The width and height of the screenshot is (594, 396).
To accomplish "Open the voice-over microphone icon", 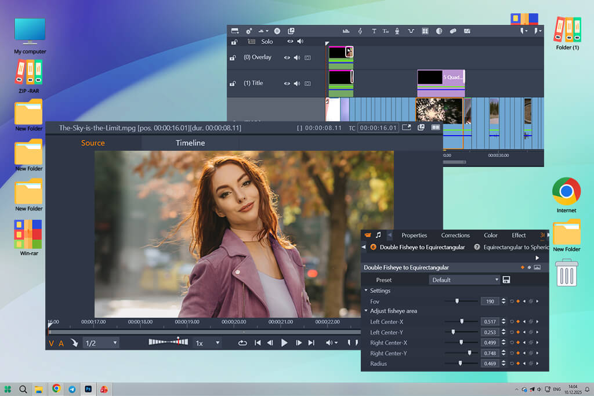I will coord(397,31).
